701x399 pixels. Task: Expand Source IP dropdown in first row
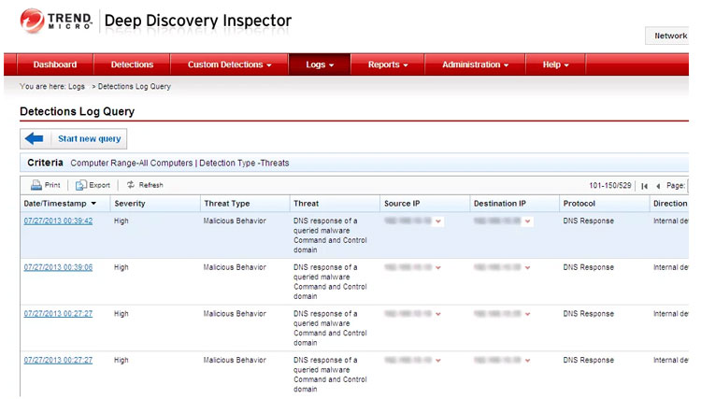pos(438,221)
